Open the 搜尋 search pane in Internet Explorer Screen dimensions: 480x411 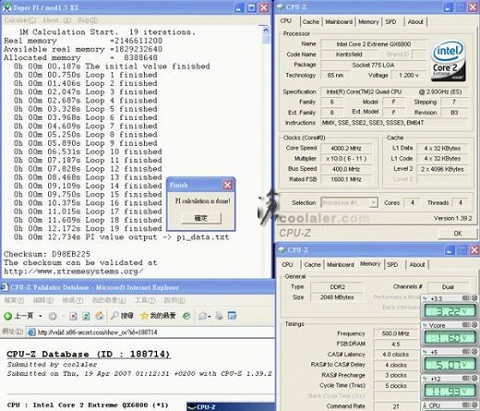pyautogui.click(x=122, y=316)
